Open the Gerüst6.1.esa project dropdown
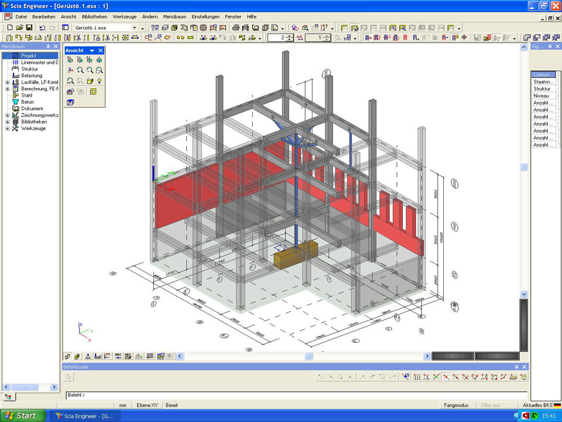The height and width of the screenshot is (422, 562). [x=134, y=28]
